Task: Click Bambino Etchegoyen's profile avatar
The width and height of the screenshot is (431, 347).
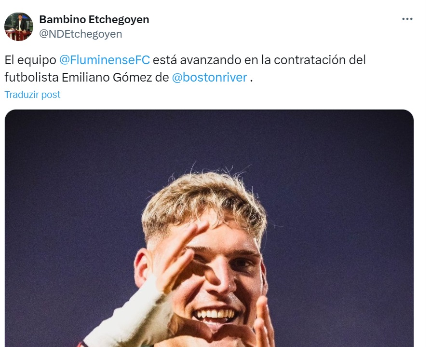Action: click(19, 27)
